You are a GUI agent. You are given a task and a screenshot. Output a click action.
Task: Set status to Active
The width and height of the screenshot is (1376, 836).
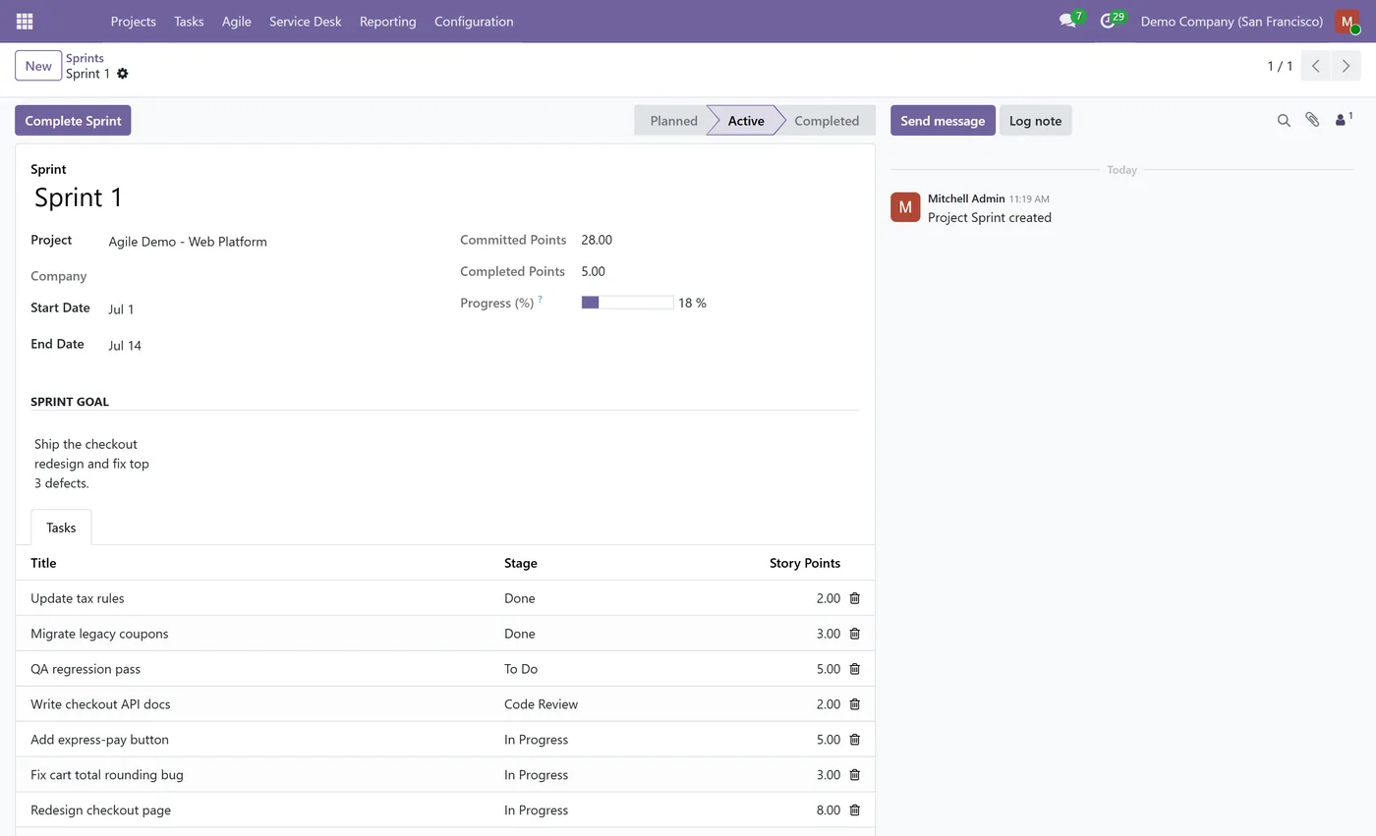(745, 121)
